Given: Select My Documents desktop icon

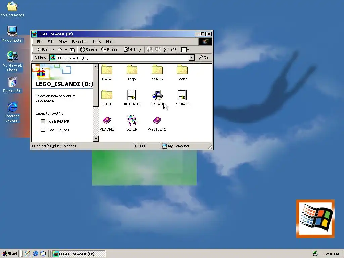Looking at the screenshot, I should click(x=12, y=9).
